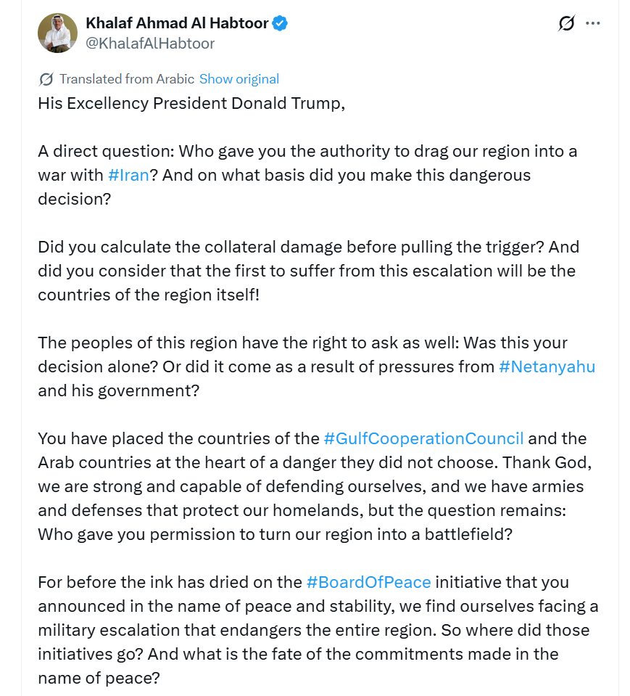Open the #GulfCooperationCouncil hashtag
This screenshot has height=696, width=630.
[x=423, y=438]
